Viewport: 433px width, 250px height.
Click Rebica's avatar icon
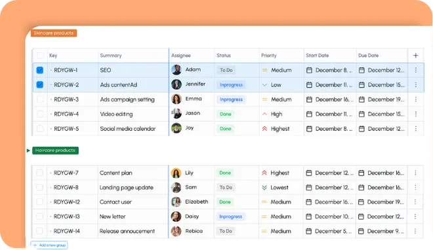tap(176, 231)
